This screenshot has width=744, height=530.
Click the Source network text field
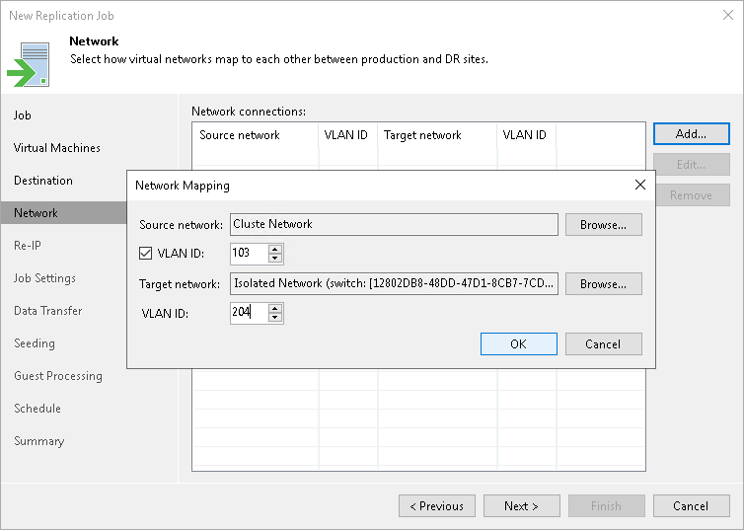tap(394, 224)
